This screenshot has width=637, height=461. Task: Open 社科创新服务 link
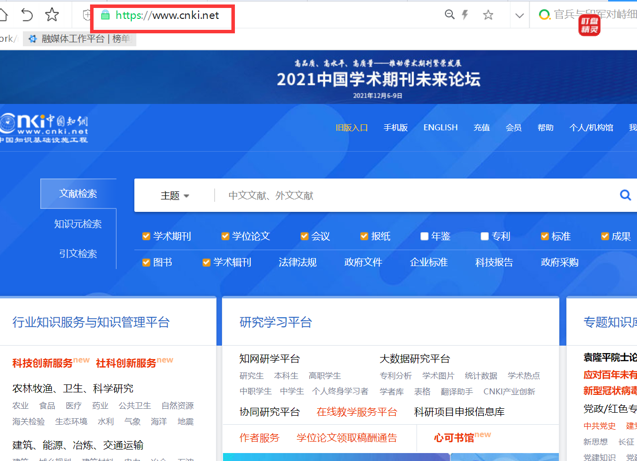(x=126, y=363)
